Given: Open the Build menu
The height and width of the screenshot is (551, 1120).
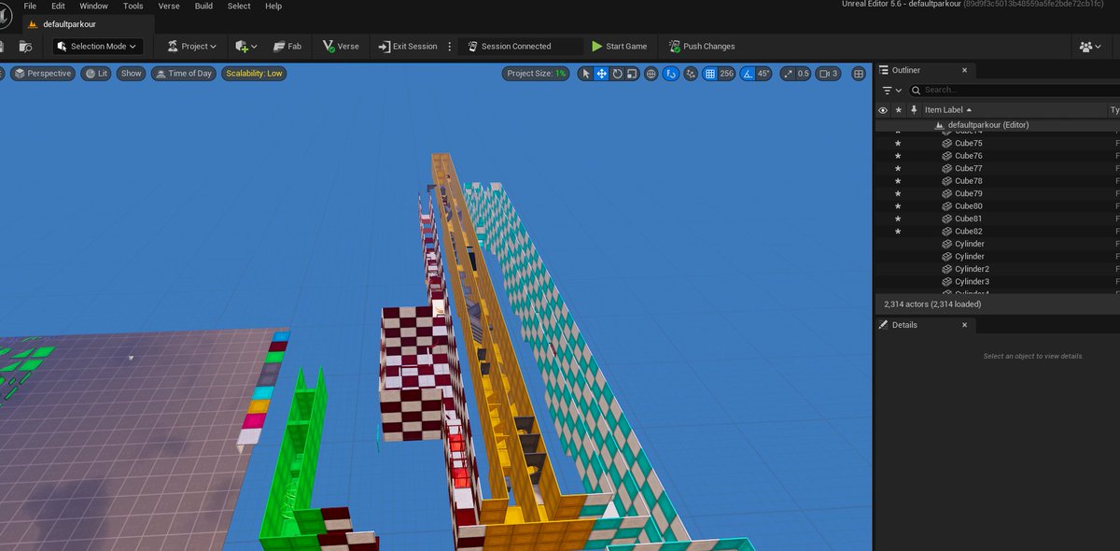Looking at the screenshot, I should pyautogui.click(x=203, y=6).
